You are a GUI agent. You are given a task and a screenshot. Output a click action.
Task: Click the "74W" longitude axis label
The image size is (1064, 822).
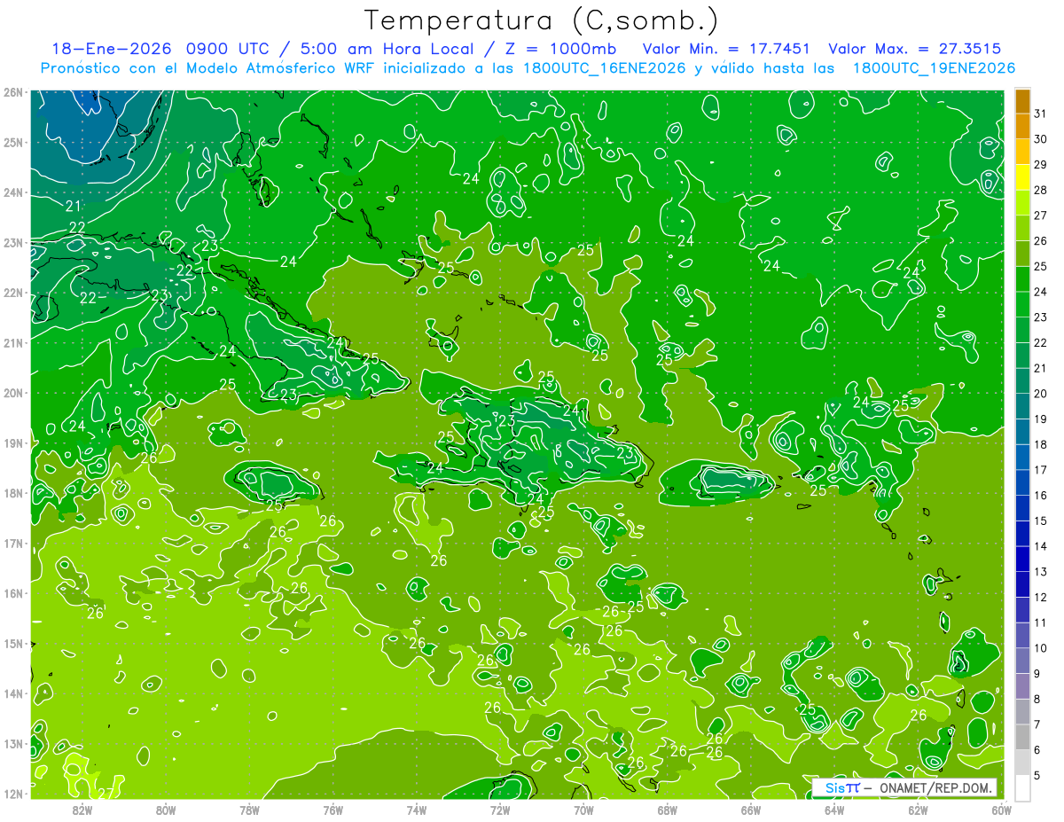click(x=417, y=809)
